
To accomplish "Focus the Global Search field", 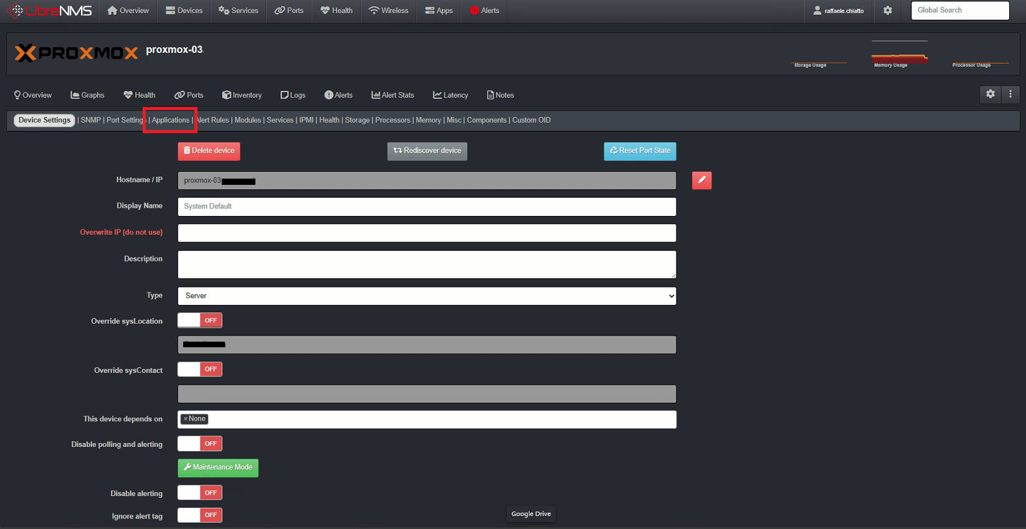I will pos(960,11).
